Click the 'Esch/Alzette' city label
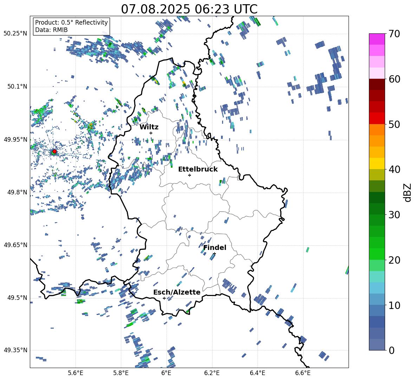Viewport: 416px width, 380px height. coord(177,292)
